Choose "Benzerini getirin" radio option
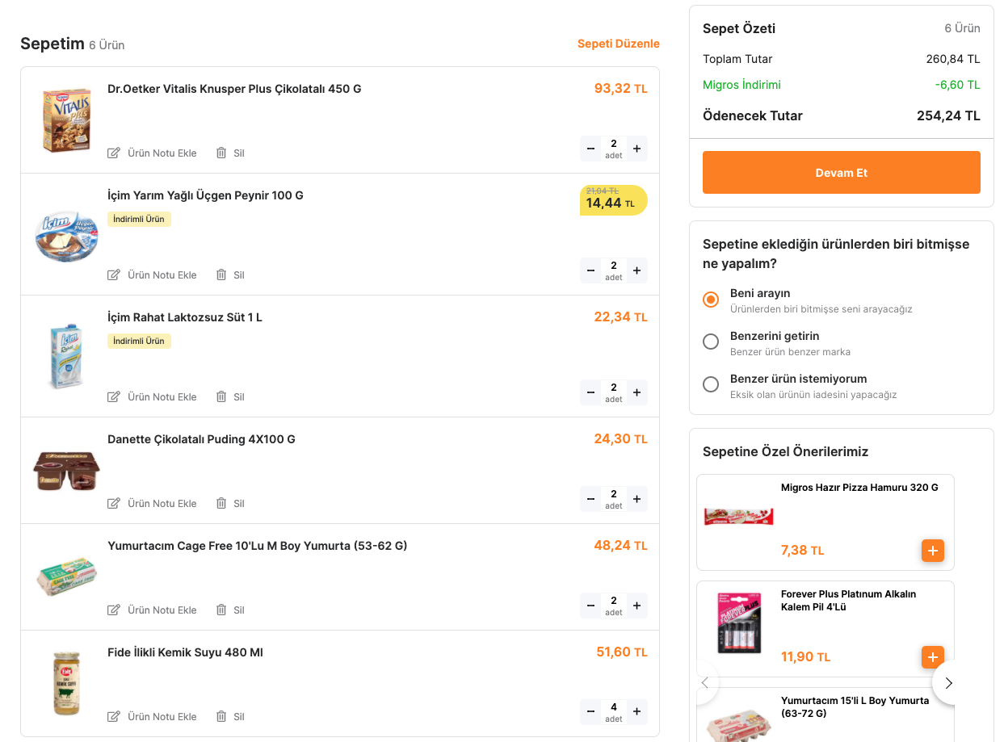This screenshot has height=742, width=1004. click(711, 342)
